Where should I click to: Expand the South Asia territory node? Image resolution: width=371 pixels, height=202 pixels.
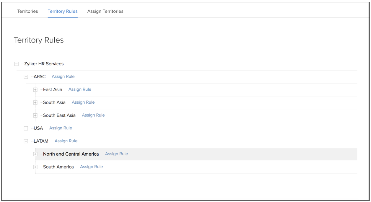pos(35,102)
